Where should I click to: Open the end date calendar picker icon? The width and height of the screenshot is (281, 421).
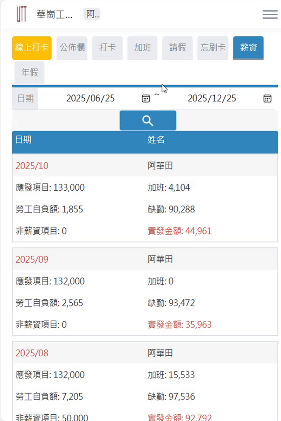267,99
